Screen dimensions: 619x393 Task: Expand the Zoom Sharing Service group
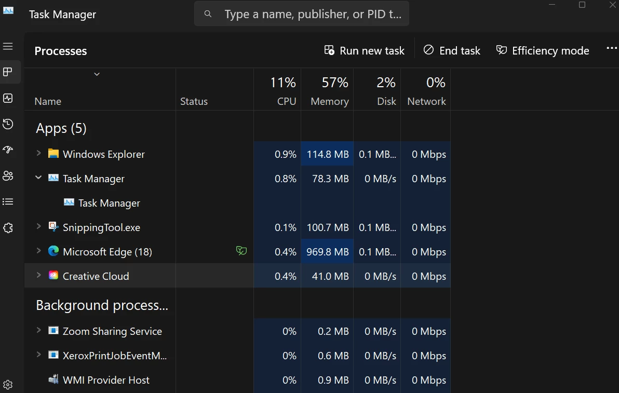coord(38,330)
